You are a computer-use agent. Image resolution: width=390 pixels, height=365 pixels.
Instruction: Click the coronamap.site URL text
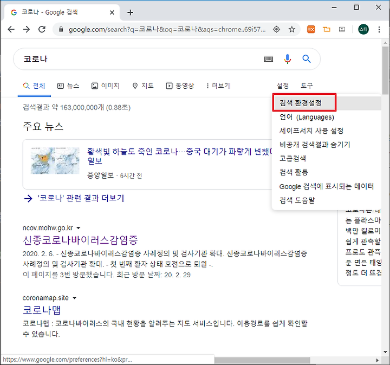tap(45, 298)
